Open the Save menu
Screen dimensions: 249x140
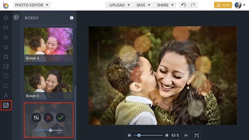pos(143,5)
